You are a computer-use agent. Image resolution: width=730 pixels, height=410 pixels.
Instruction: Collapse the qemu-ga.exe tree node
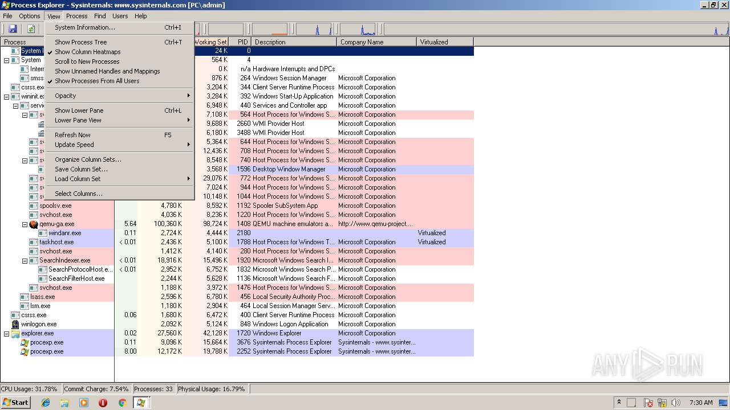[25, 224]
